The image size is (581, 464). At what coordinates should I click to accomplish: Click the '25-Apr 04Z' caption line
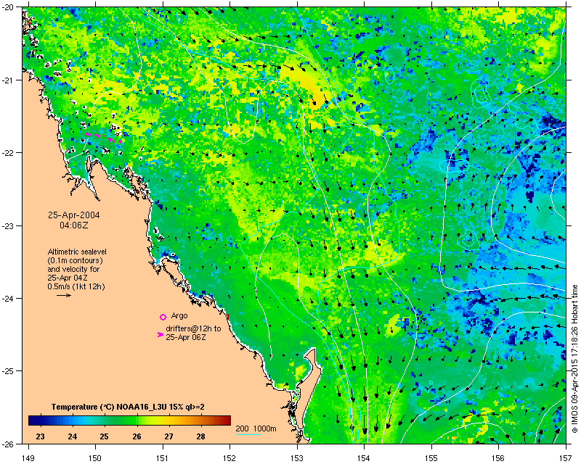pos(68,278)
